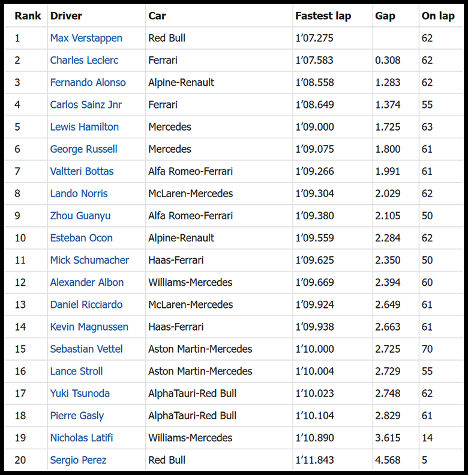Click the gap value 4.568
This screenshot has height=475, width=468.
click(x=388, y=460)
